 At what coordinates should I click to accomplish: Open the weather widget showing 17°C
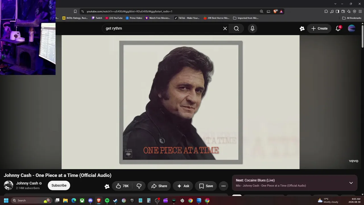point(328,200)
